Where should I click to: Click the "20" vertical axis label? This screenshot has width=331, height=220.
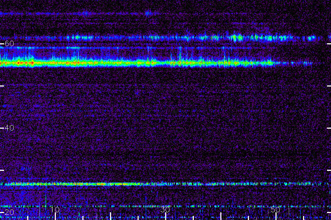[x=9, y=212]
